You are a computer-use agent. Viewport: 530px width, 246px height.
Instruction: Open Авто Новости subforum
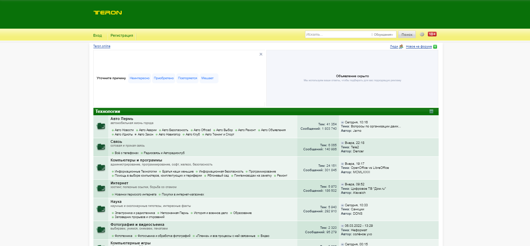pos(124,130)
